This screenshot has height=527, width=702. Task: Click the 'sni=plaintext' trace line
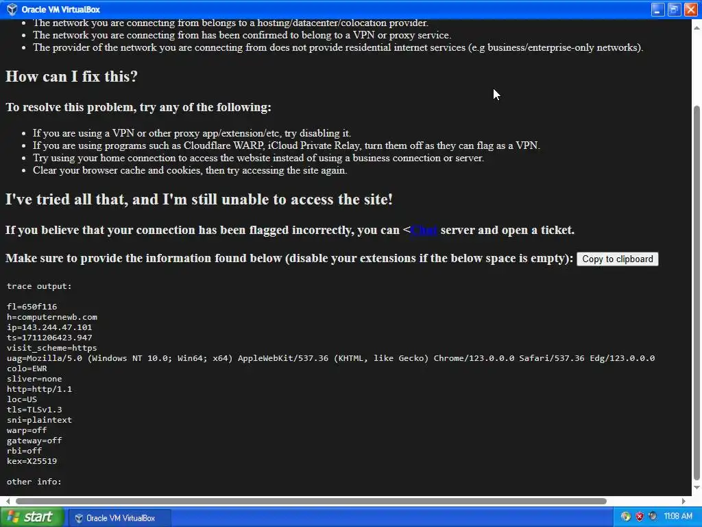point(39,420)
